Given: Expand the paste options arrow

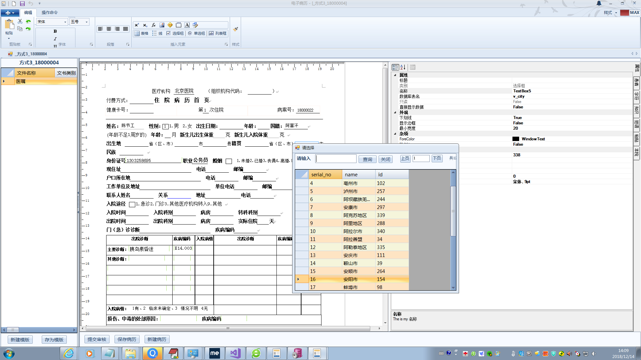Looking at the screenshot, I should [9, 39].
